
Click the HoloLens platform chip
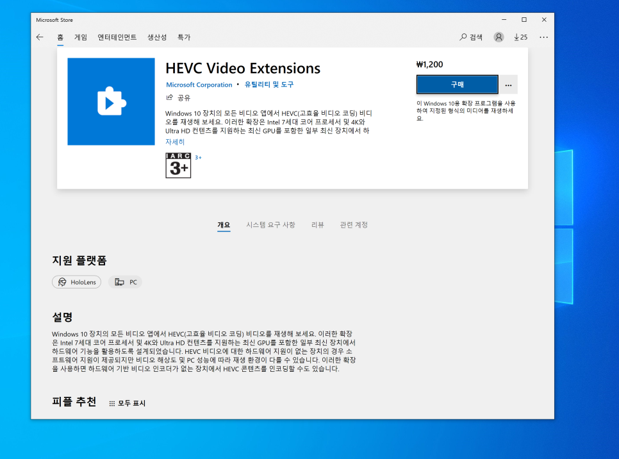tap(77, 282)
